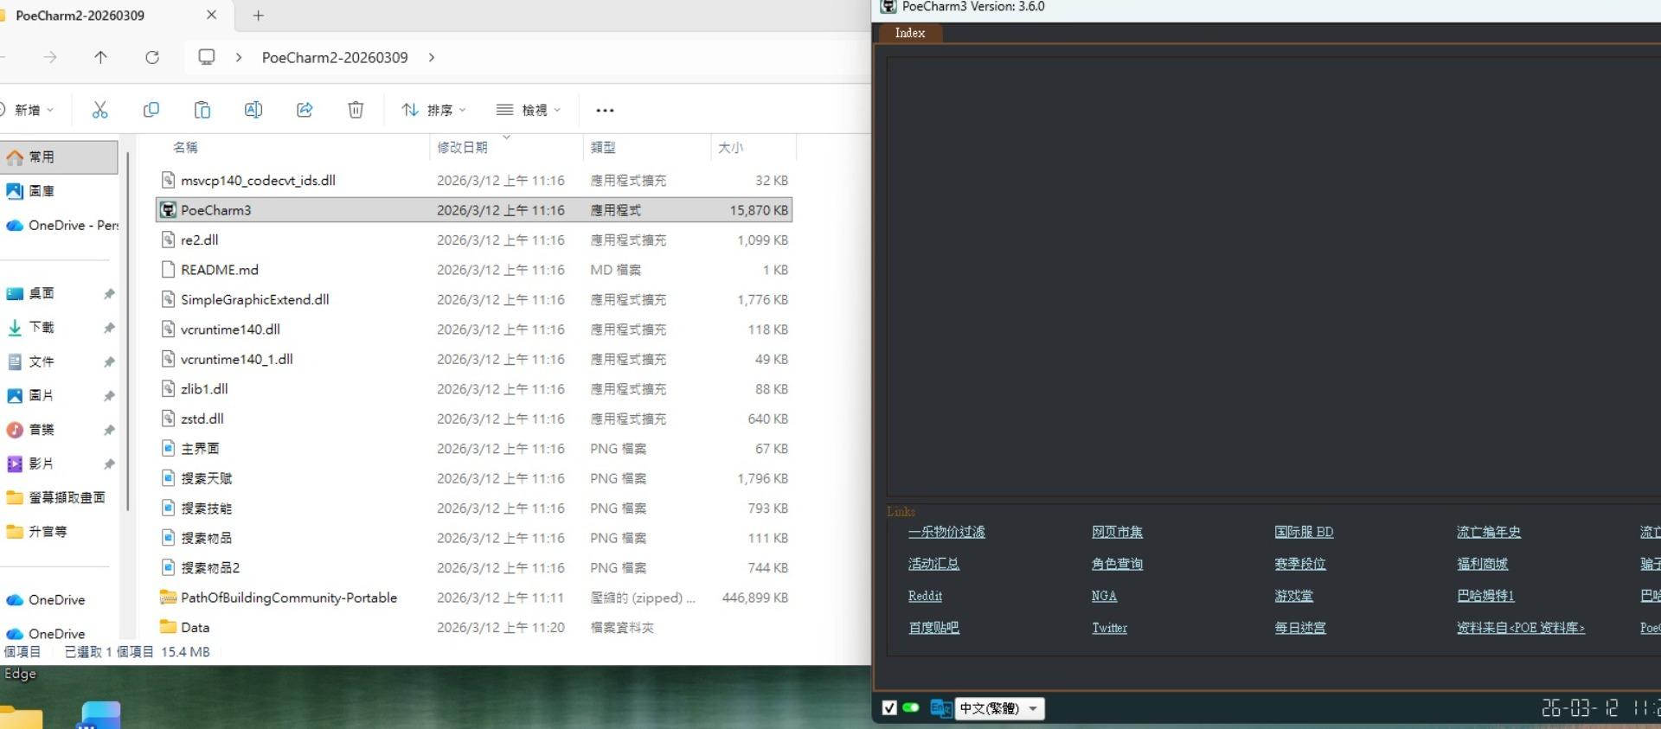
Task: Open the 排序 sort dropdown
Action: [433, 110]
